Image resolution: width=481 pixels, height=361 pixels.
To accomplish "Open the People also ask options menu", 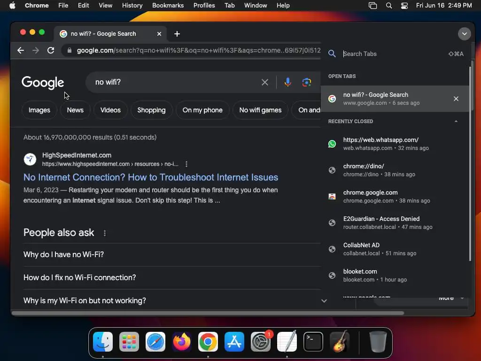I will pyautogui.click(x=105, y=233).
